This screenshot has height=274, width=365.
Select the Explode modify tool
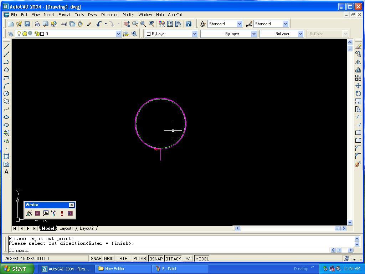[x=358, y=164]
